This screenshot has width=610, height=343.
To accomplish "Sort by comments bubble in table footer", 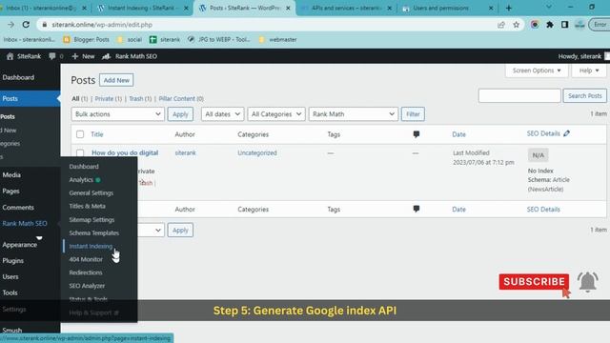I will (417, 209).
